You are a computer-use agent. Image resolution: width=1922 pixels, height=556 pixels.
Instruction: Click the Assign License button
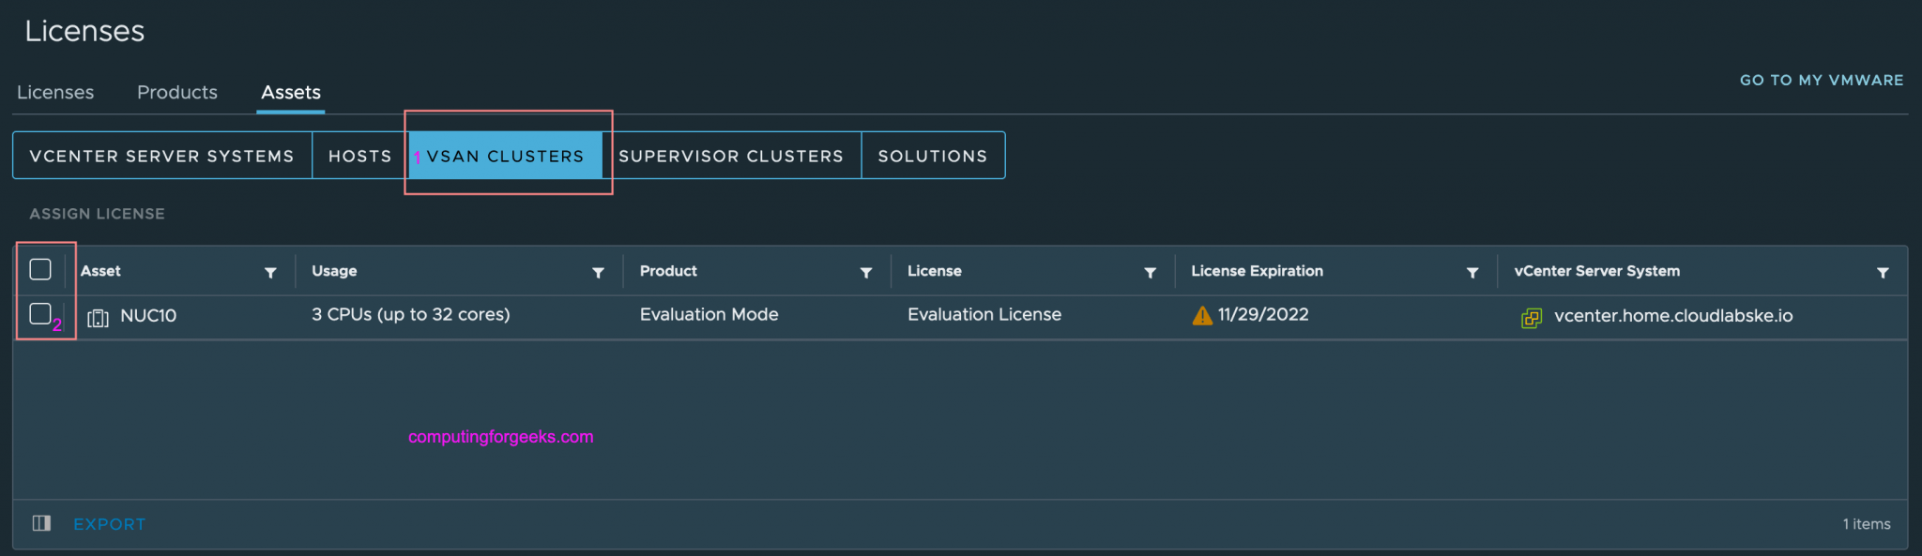[x=97, y=214]
